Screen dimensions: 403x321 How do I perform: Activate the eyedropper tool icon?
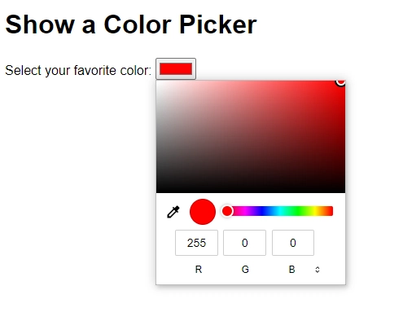pos(173,212)
